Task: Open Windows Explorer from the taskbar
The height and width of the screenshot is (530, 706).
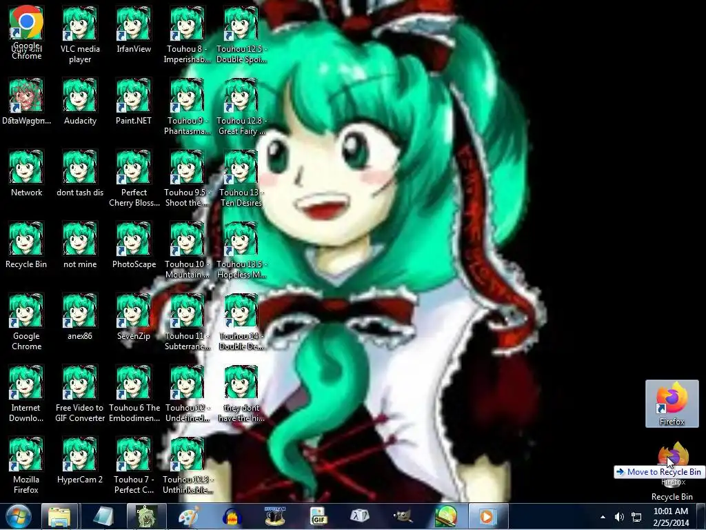Action: (x=60, y=516)
